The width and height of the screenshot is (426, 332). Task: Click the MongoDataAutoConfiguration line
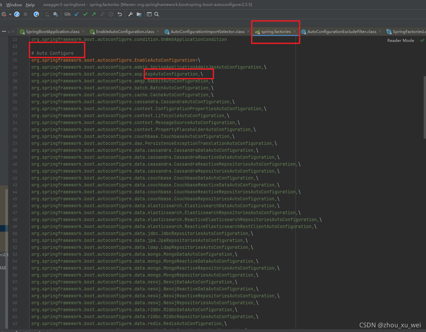point(134,254)
